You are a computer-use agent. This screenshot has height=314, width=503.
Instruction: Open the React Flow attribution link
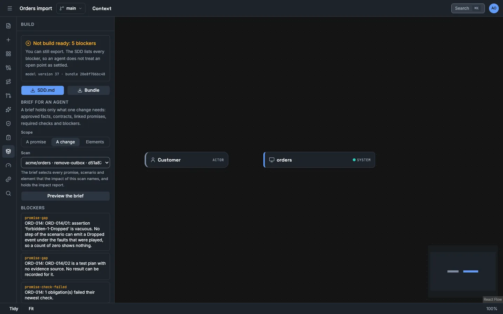493,299
